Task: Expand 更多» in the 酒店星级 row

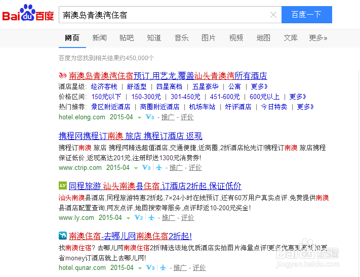Action: pyautogui.click(x=259, y=86)
